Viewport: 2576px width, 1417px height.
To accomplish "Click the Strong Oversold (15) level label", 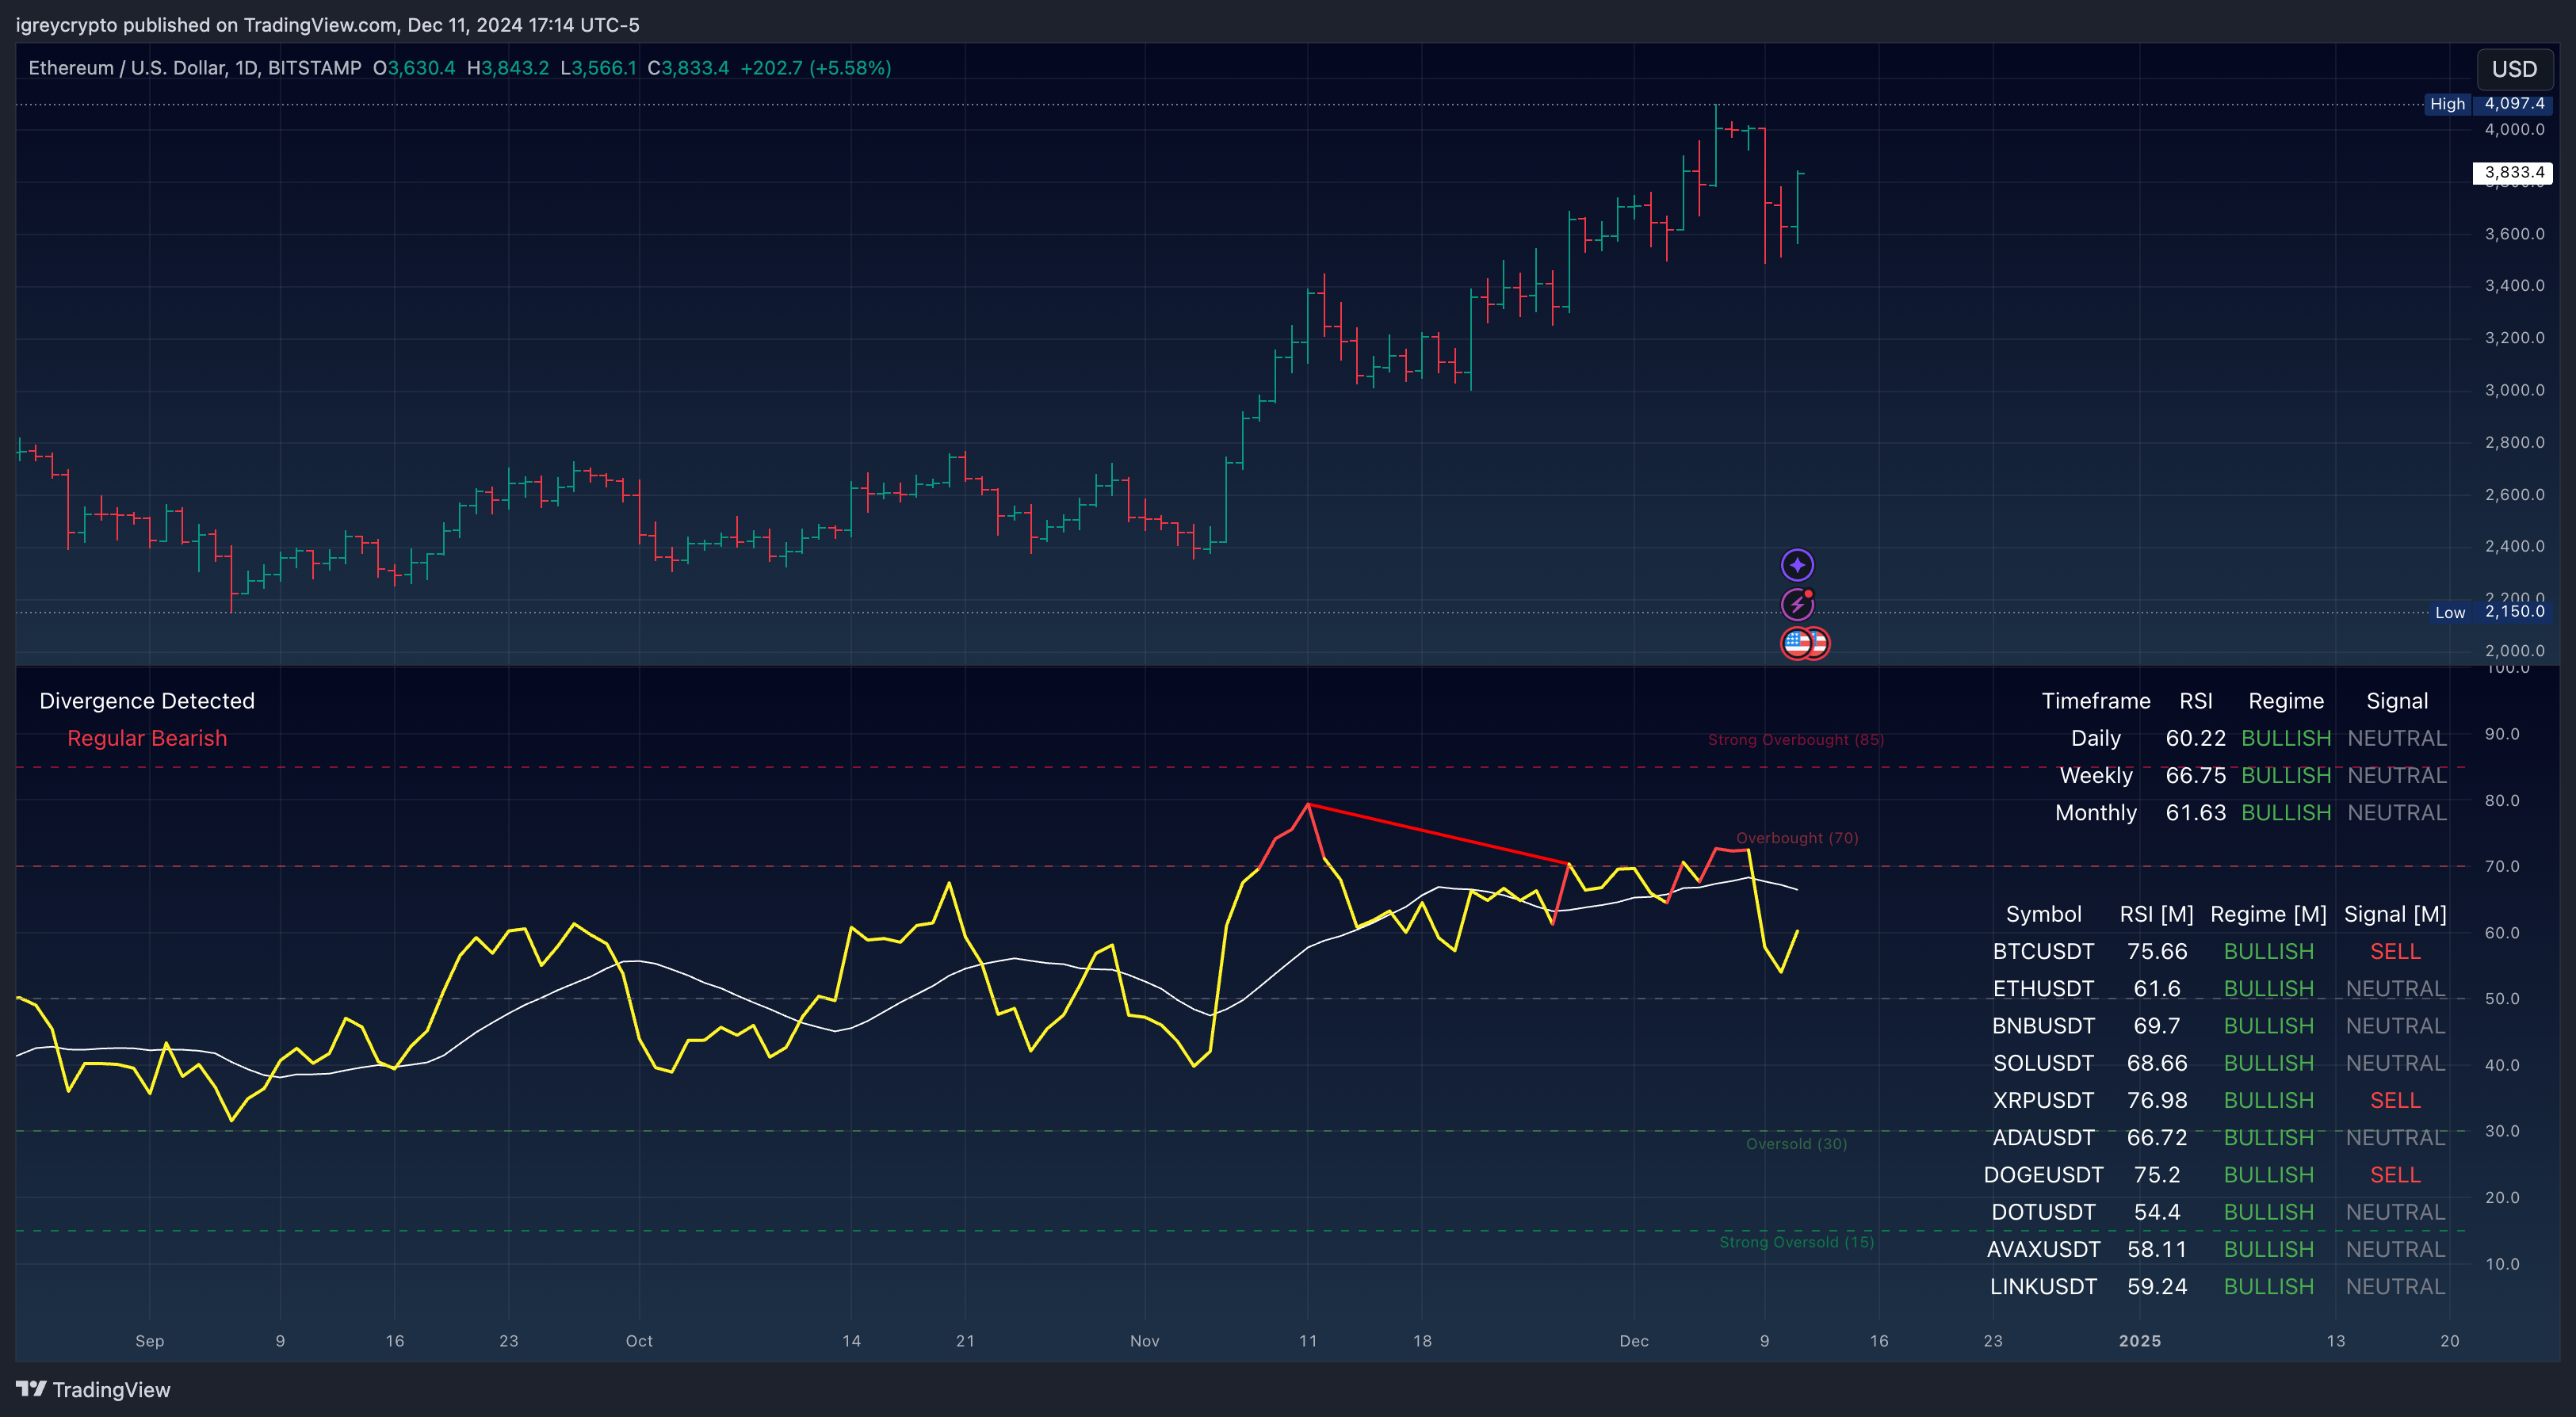I will tap(1796, 1242).
